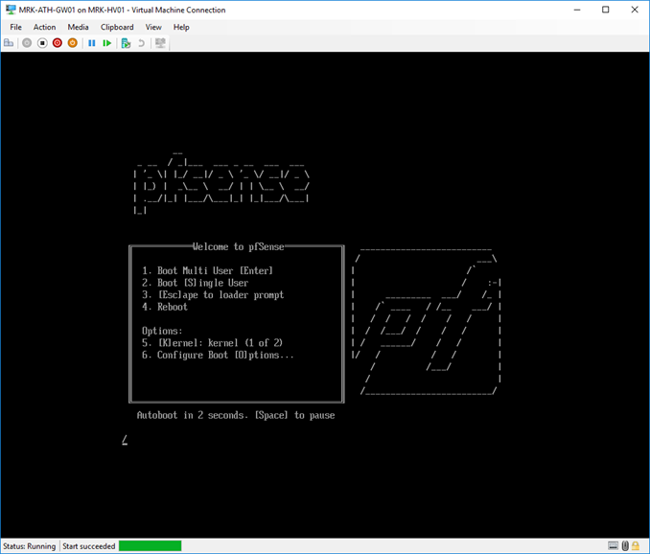Viewport: 650px width, 554px height.
Task: Open the File menu
Action: pyautogui.click(x=15, y=27)
